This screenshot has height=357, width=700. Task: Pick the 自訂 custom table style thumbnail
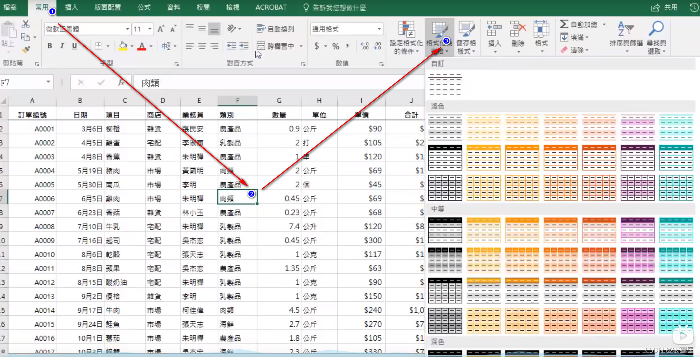click(445, 85)
